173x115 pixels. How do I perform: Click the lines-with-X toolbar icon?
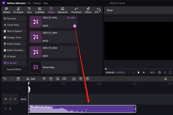tap(58, 79)
